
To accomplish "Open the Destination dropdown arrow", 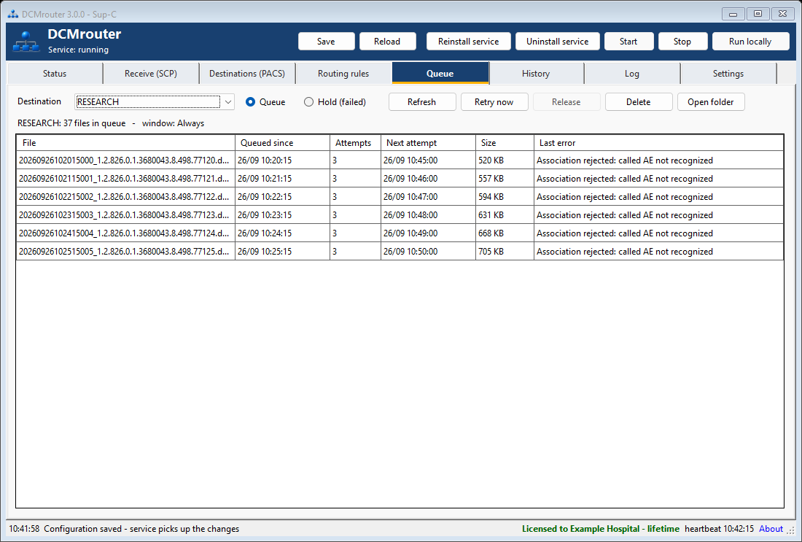I will [x=228, y=102].
